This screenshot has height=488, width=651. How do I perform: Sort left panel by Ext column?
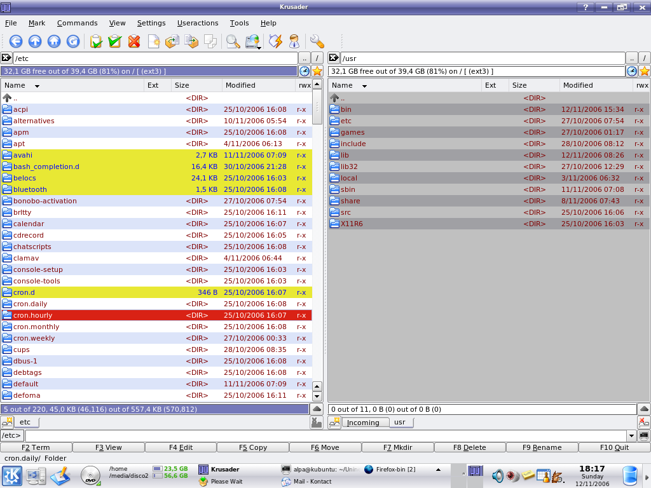(x=158, y=86)
